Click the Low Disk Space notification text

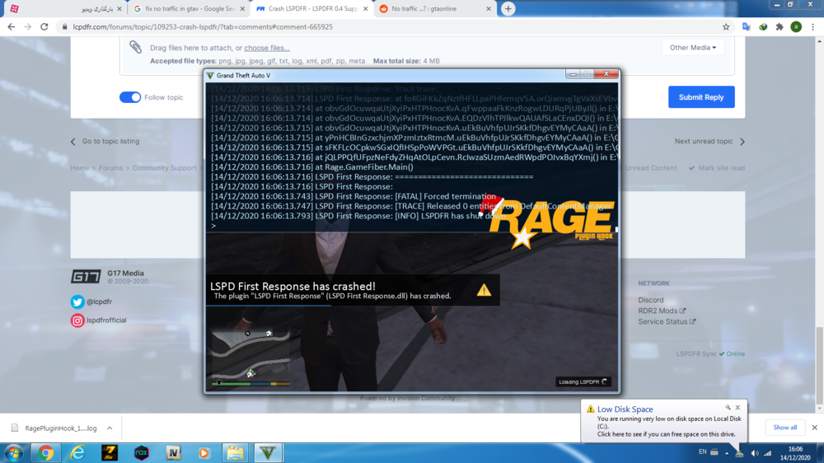(669, 426)
